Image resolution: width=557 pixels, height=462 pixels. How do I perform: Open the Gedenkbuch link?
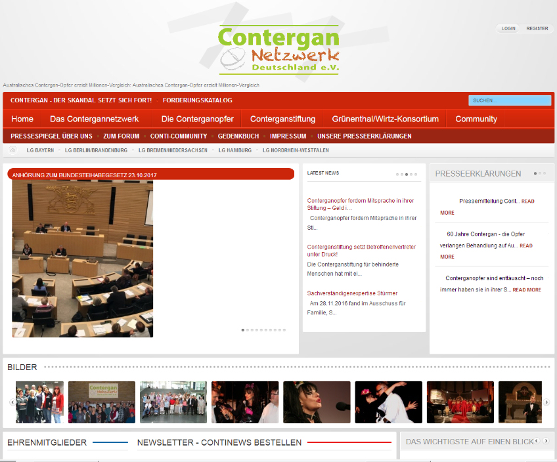tap(238, 136)
